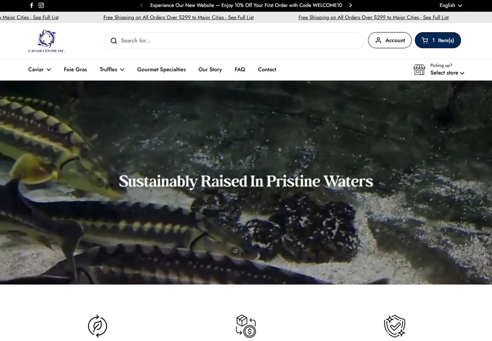Go to the previous announcement via left chevron
The height and width of the screenshot is (341, 492).
142,5
